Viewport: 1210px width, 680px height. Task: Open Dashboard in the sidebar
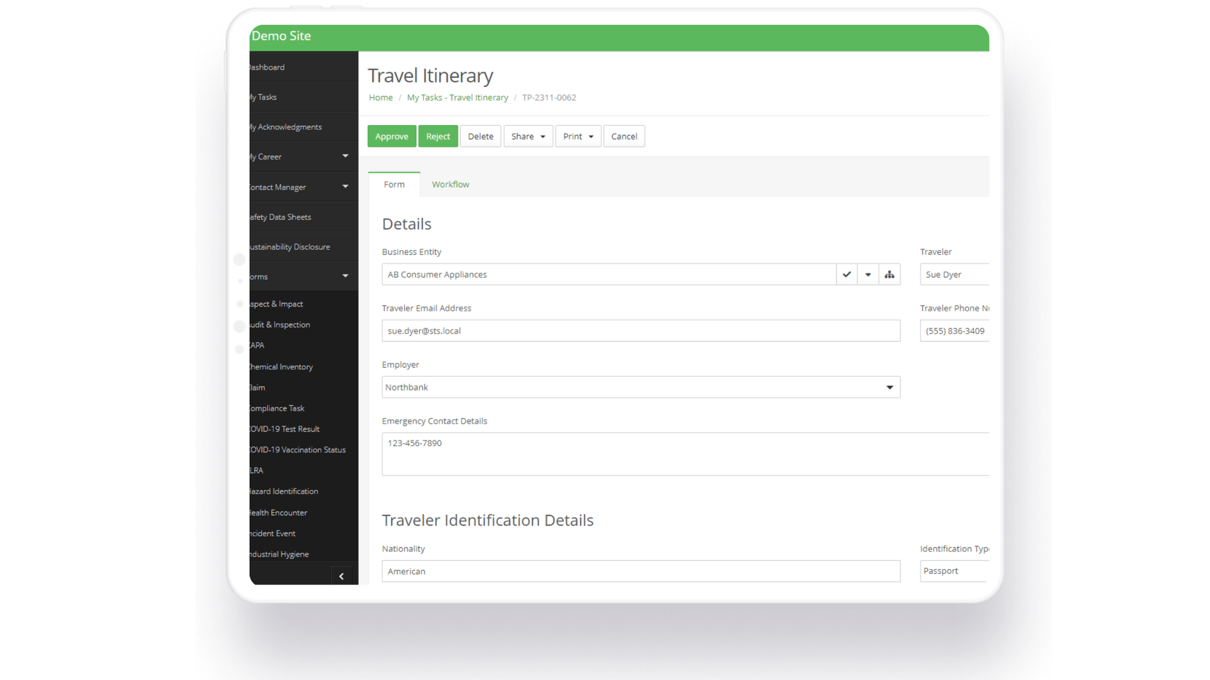point(304,67)
